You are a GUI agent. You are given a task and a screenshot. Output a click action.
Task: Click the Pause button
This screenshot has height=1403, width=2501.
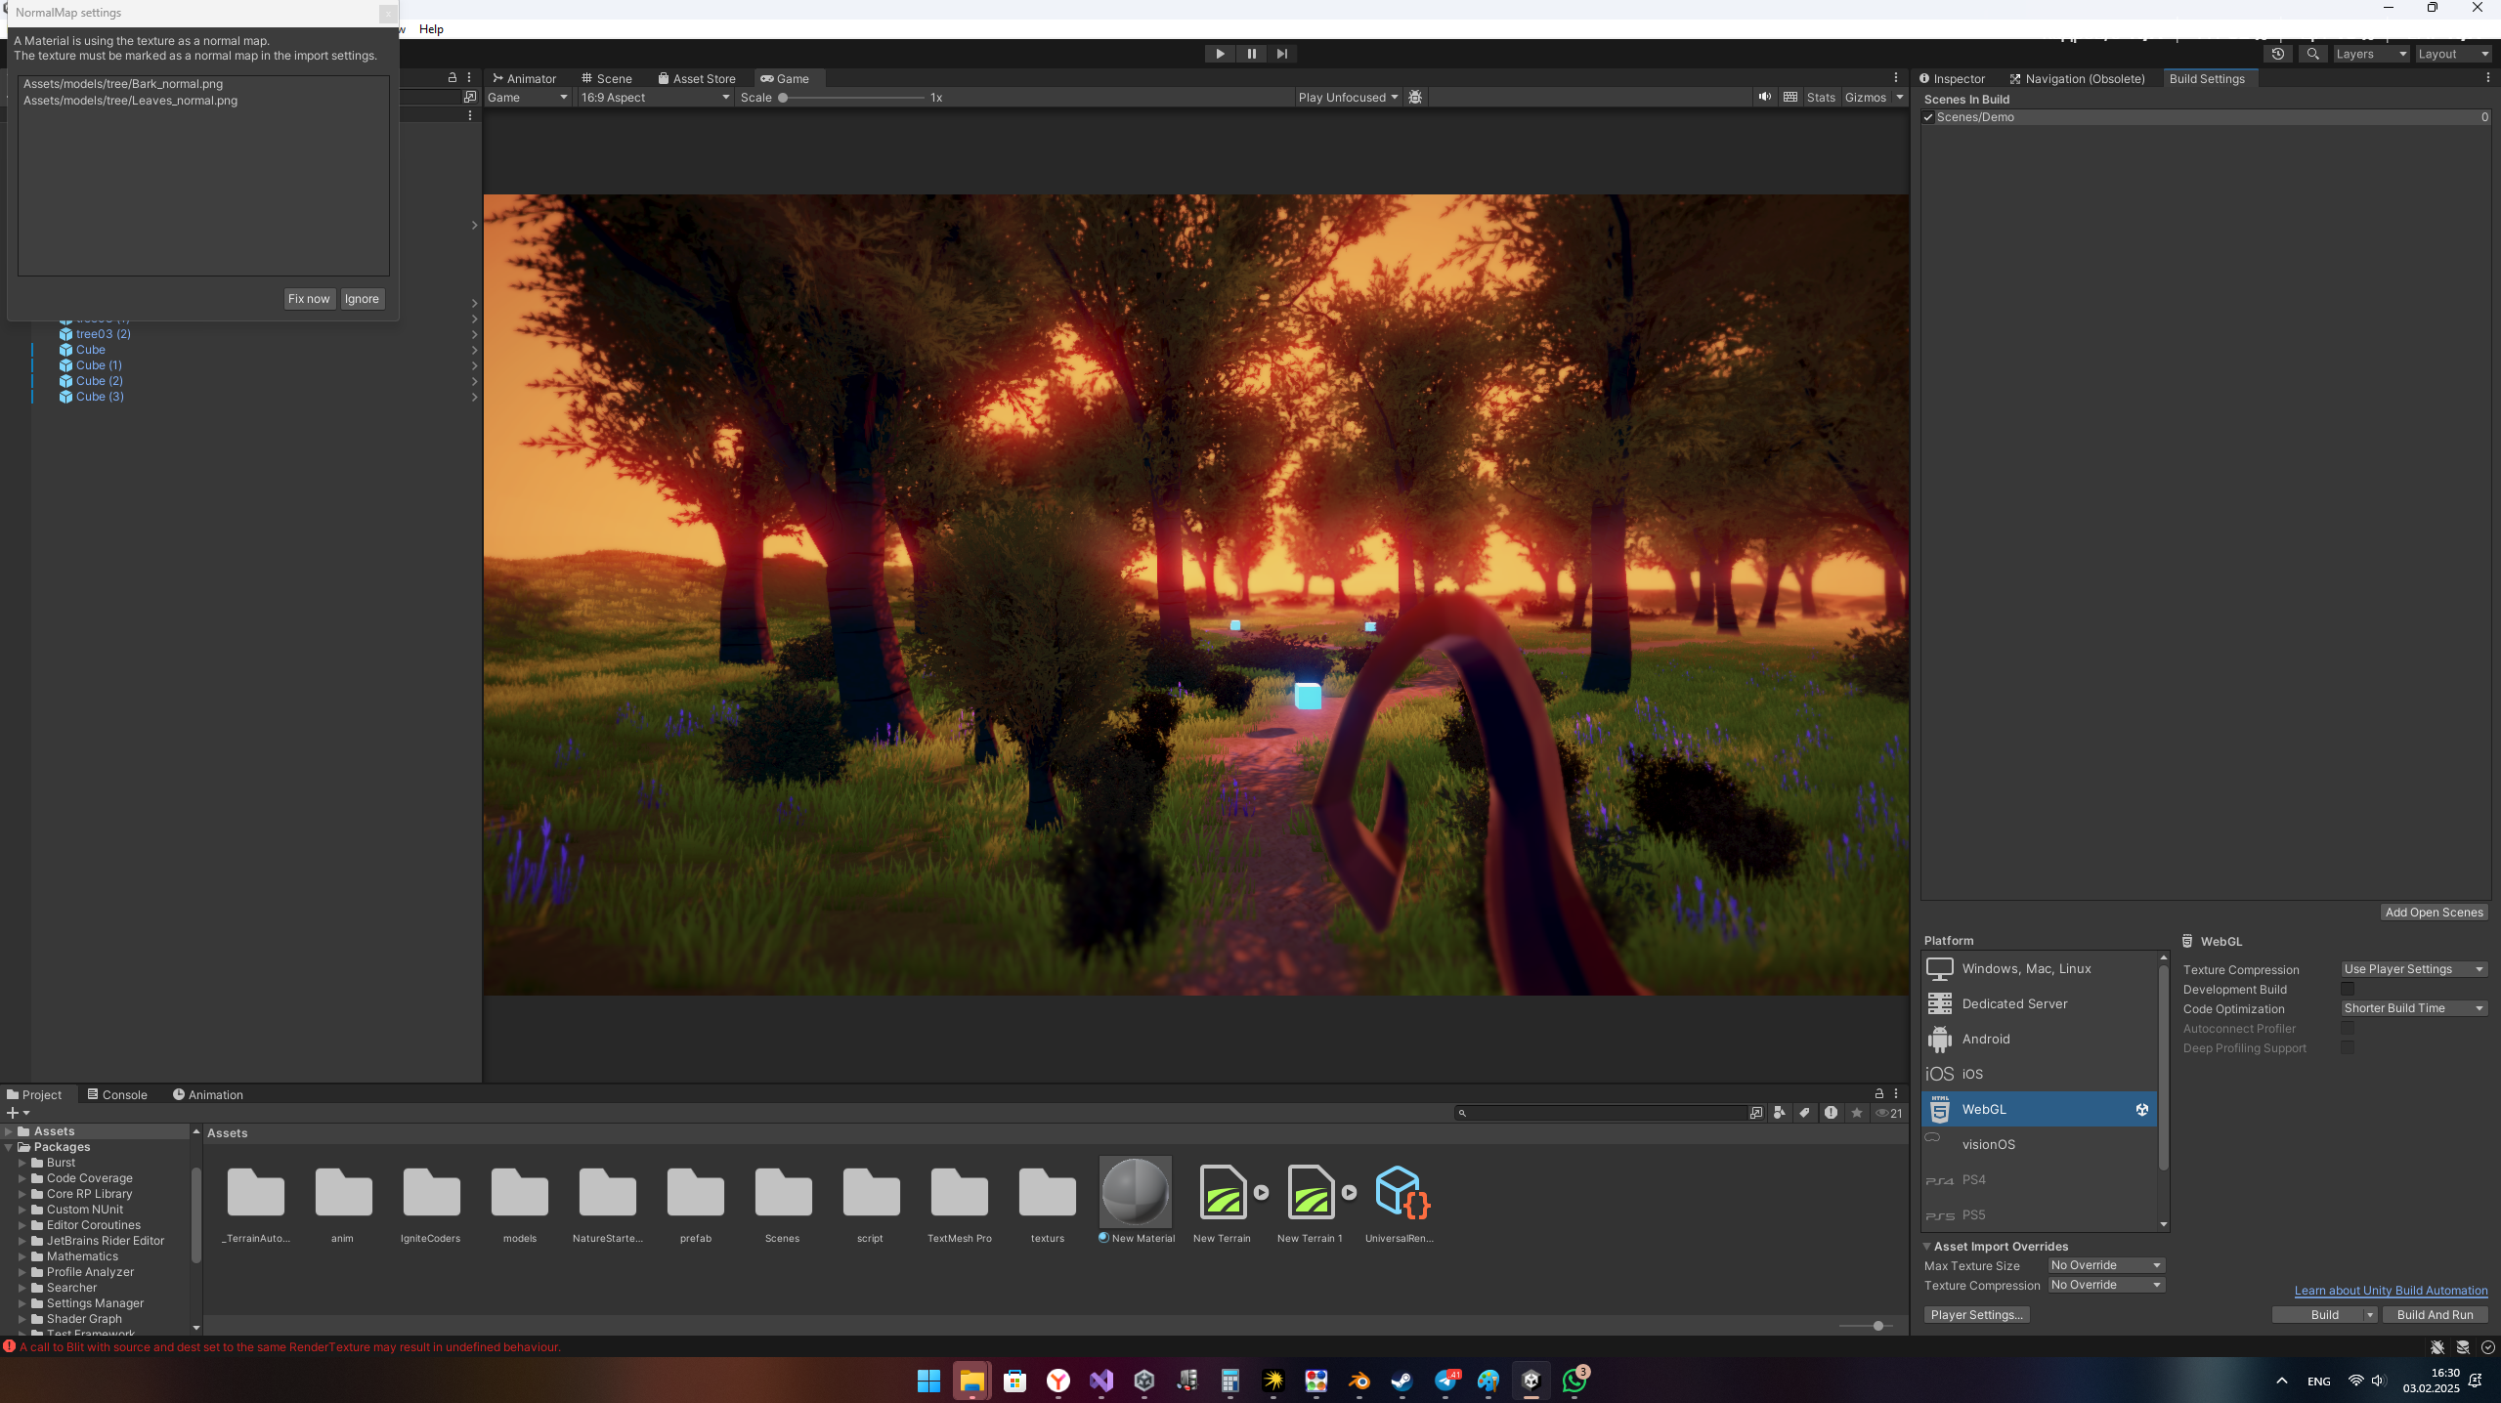(1251, 54)
